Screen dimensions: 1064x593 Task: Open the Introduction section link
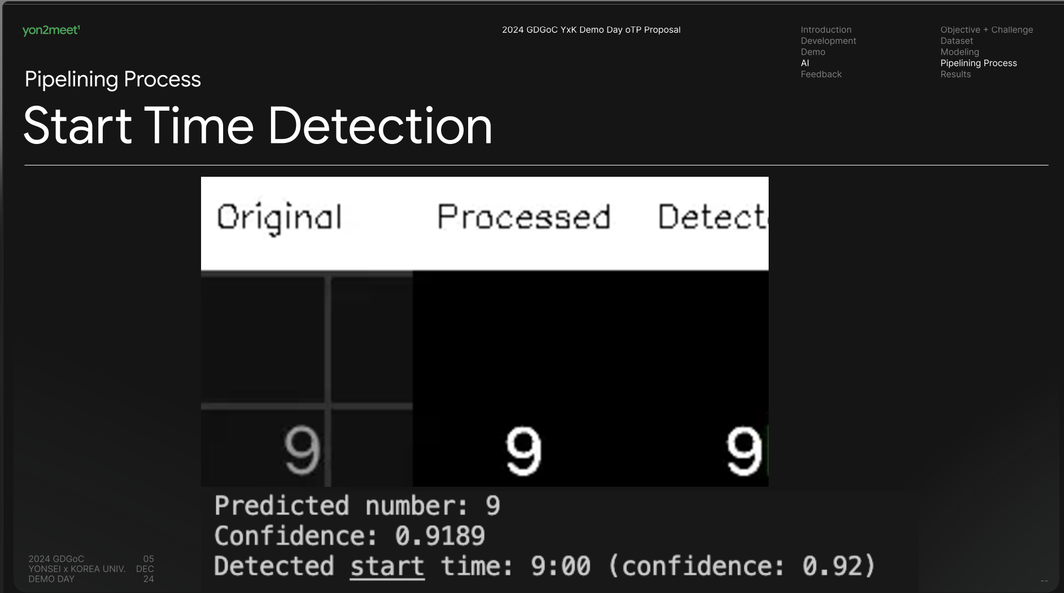826,30
